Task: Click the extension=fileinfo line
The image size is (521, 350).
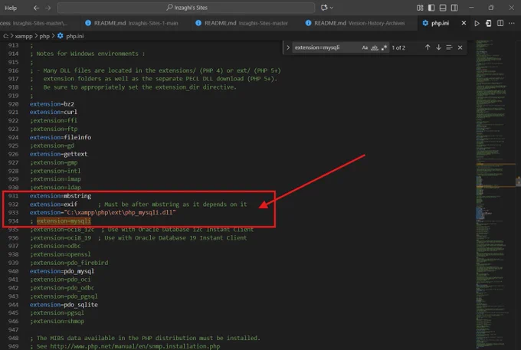Action: pyautogui.click(x=60, y=137)
